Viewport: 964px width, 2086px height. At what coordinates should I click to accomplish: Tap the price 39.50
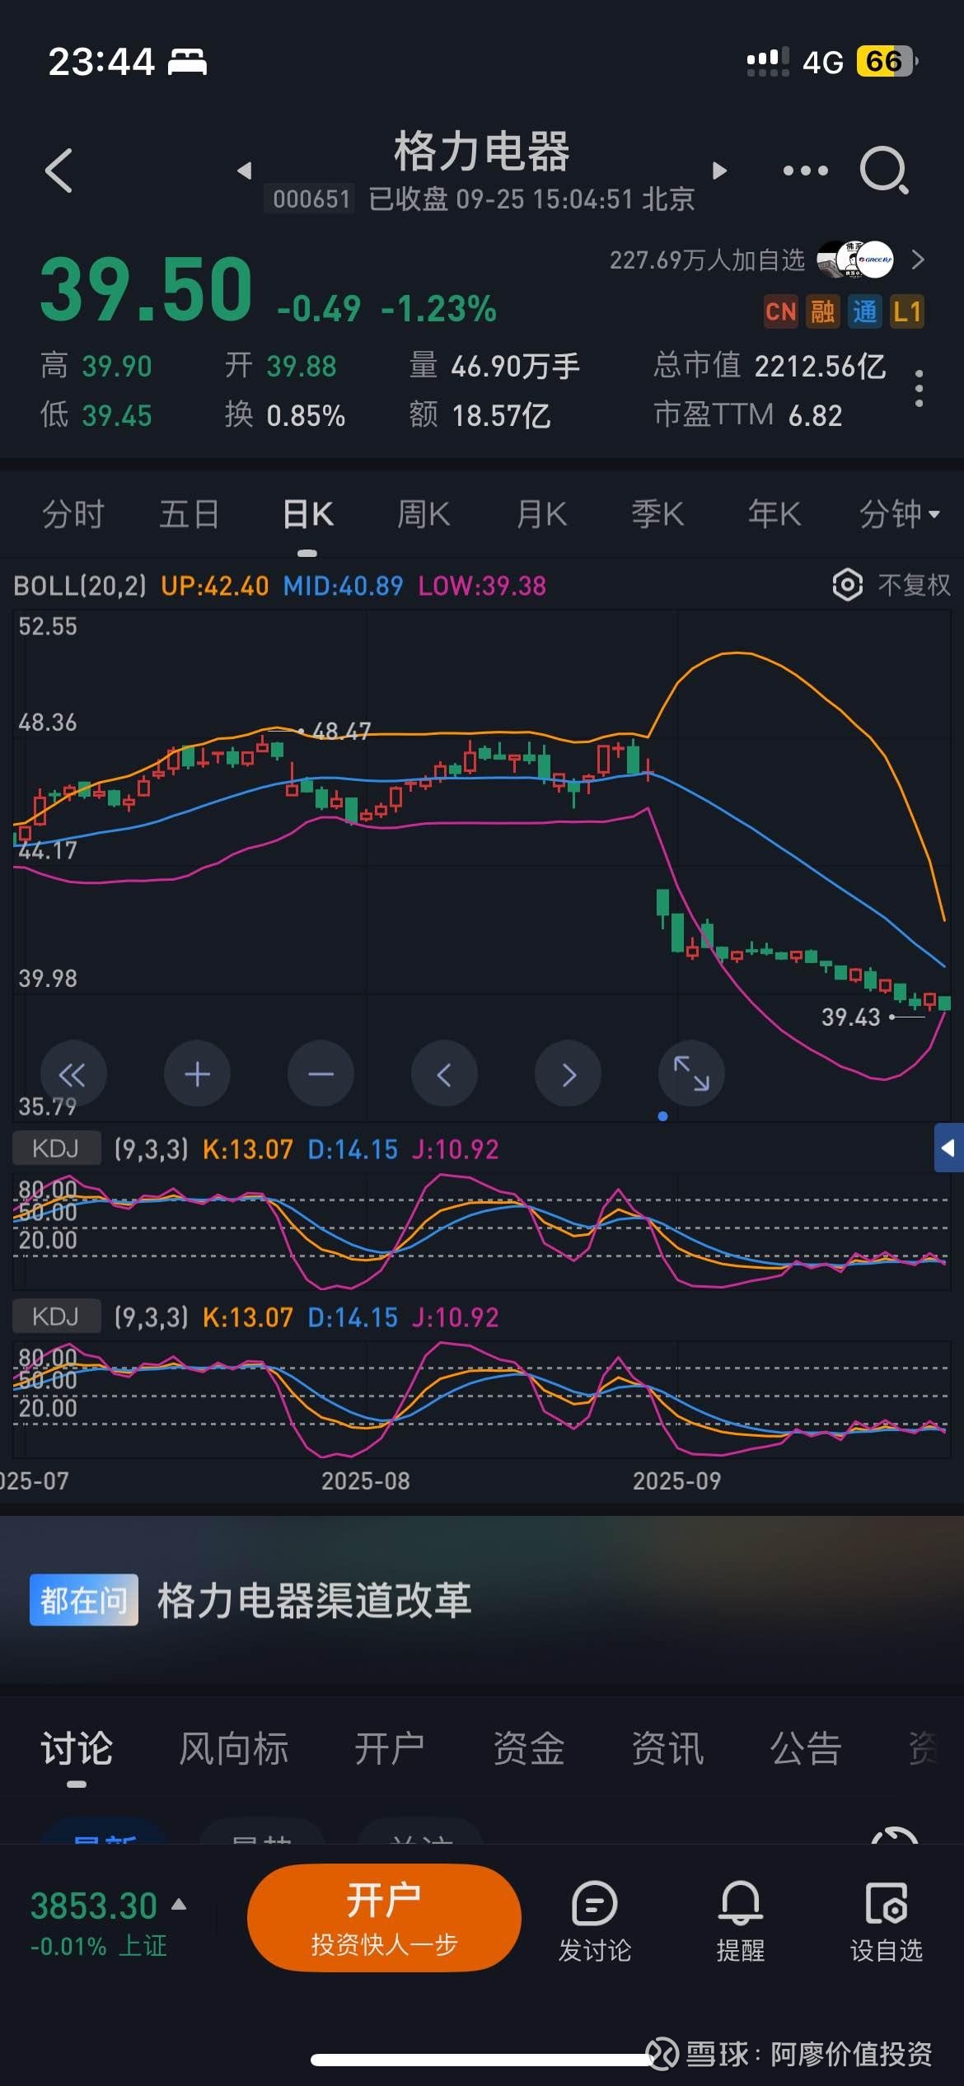click(146, 289)
